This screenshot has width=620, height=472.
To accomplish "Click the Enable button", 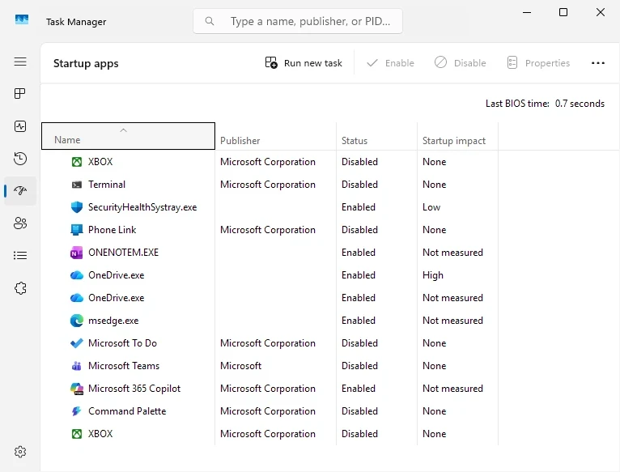I will tap(390, 63).
